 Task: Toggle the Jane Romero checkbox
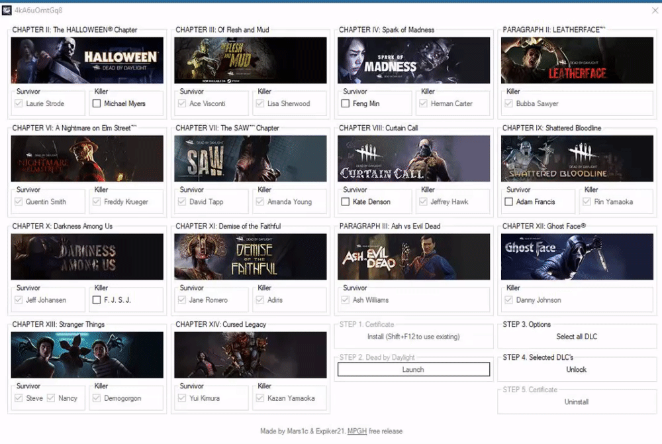pos(182,300)
